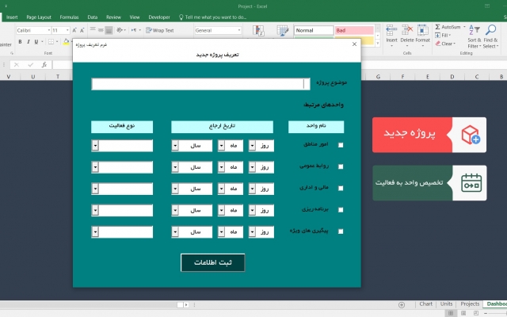Apply the Normal cell style
The width and height of the screenshot is (507, 317).
click(x=314, y=30)
